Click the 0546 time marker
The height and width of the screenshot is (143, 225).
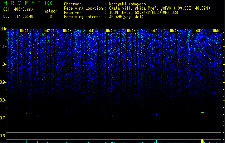pos(131,31)
